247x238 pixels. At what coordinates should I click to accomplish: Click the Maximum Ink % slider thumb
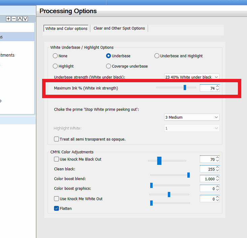[185, 87]
